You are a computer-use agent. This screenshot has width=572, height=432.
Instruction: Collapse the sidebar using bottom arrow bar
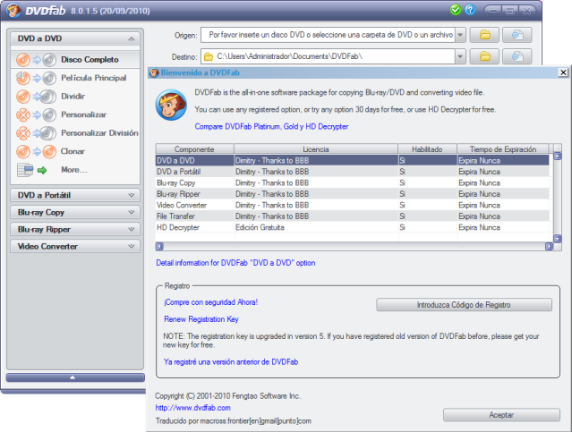point(75,377)
